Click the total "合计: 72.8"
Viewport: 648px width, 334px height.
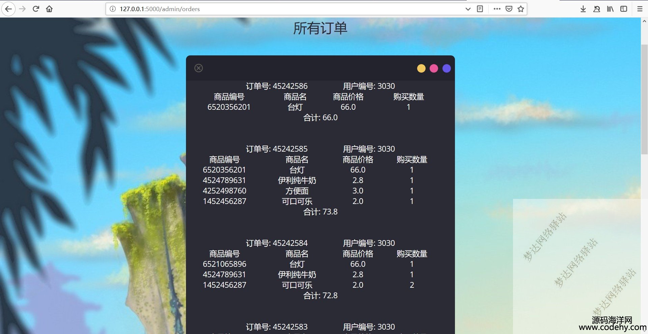[x=320, y=296]
